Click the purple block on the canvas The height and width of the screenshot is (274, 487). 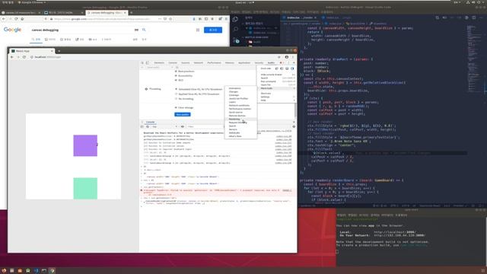pyautogui.click(x=85, y=145)
